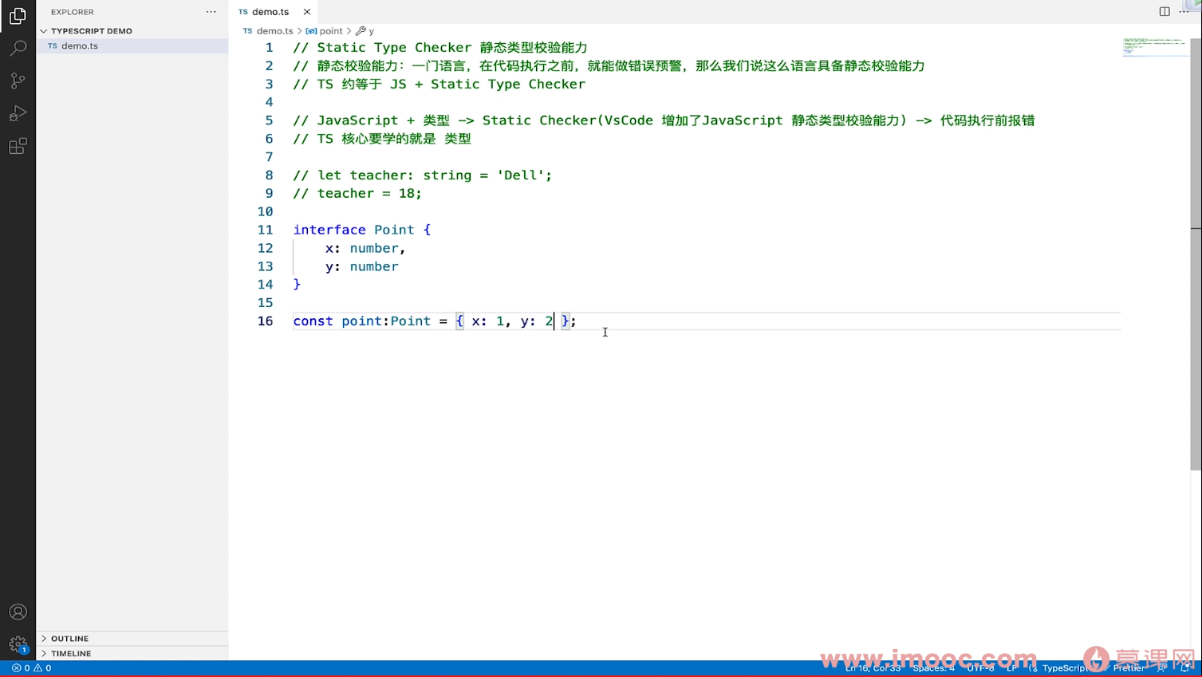This screenshot has height=677, width=1202.
Task: Click 'x: number,' on line 12
Action: pyautogui.click(x=365, y=248)
